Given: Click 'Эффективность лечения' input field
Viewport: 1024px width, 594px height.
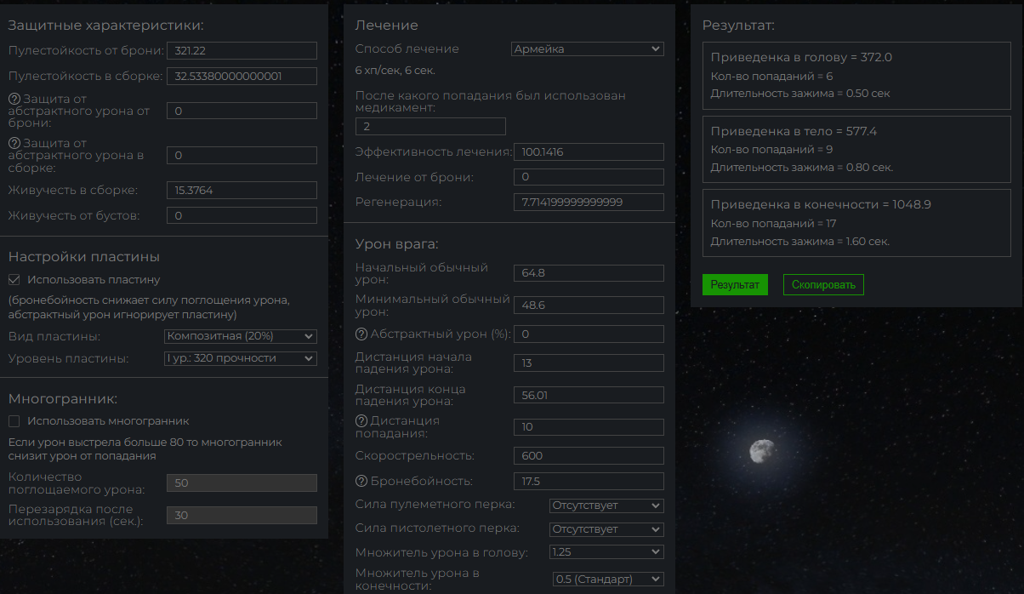Looking at the screenshot, I should [x=589, y=152].
